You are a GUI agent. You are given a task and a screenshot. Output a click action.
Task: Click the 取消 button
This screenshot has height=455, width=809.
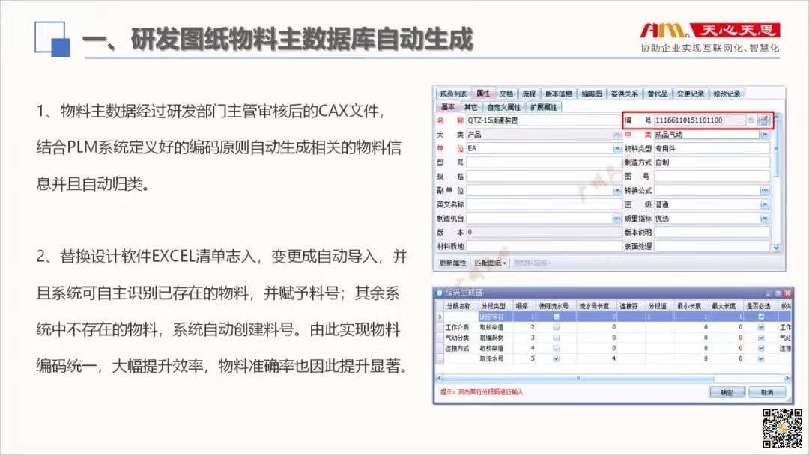(x=767, y=393)
